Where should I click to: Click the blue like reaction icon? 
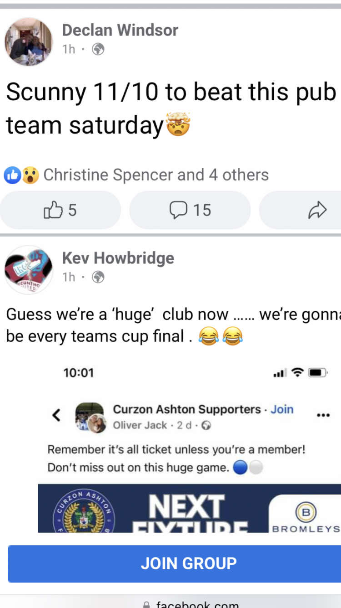12,175
